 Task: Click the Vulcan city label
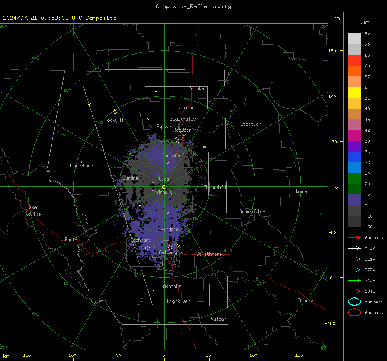coord(218,319)
